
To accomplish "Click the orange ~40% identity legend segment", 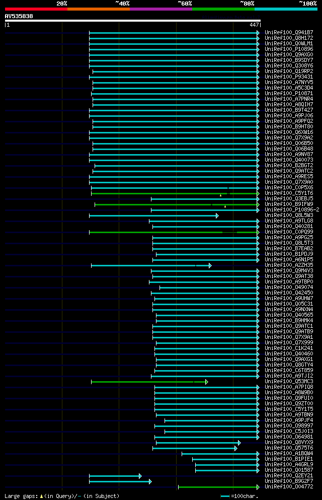I will coord(99,9).
